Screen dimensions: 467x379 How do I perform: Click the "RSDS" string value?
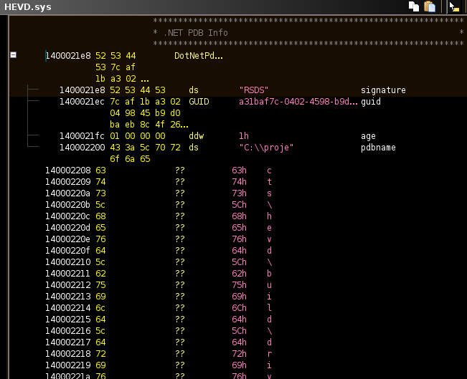pyautogui.click(x=254, y=90)
